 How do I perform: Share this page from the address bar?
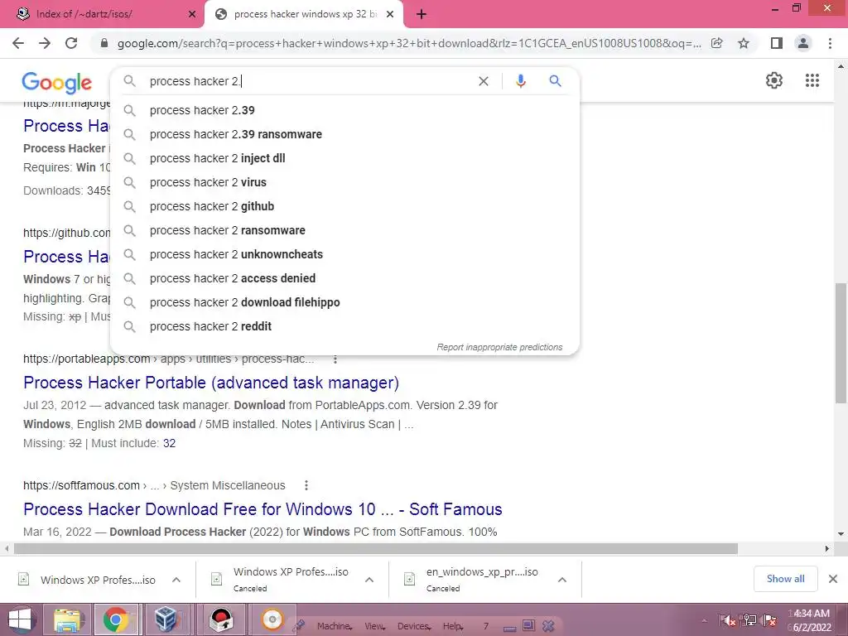716,43
